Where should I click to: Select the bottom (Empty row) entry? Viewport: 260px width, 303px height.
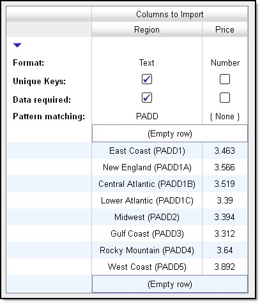pyautogui.click(x=170, y=284)
